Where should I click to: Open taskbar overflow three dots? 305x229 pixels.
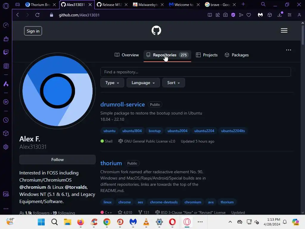pos(200,222)
